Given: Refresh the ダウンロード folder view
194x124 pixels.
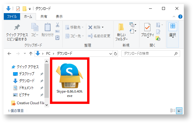Looking at the screenshot, I should (115, 54).
